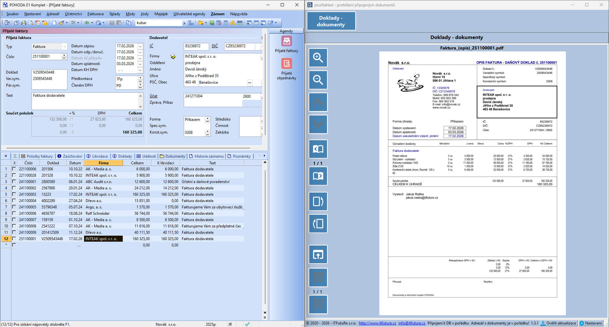
Task: Open the Přijaté objednávky agenda icon
Action: [286, 64]
